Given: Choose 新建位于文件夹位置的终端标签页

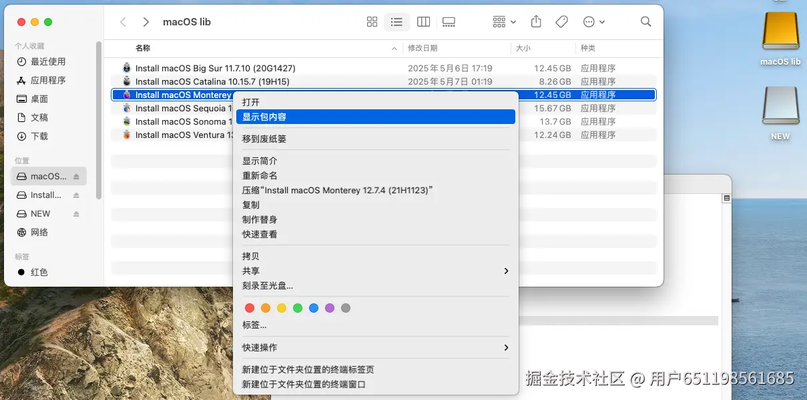Looking at the screenshot, I should pyautogui.click(x=376, y=369).
